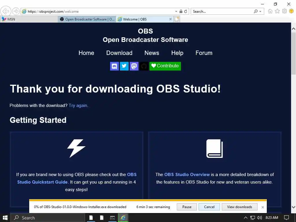Viewport: 296px width, 222px height.
Task: Click the scrollbar down arrow
Action: coord(293,207)
